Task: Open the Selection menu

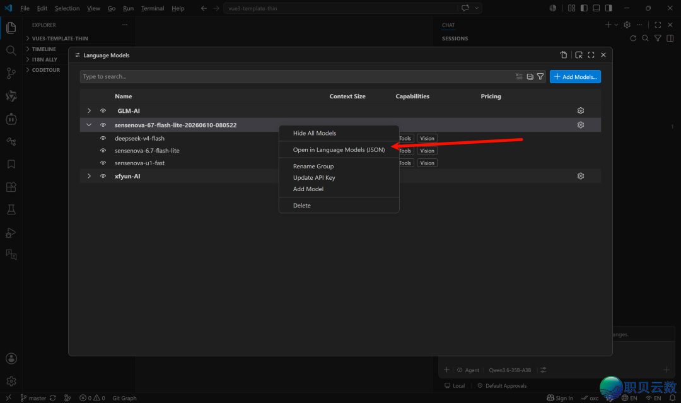Action: [x=67, y=8]
